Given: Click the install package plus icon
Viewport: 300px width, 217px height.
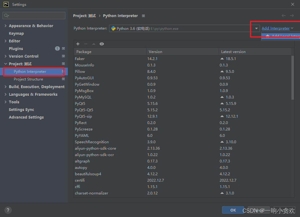Looking at the screenshot, I should 78,44.
